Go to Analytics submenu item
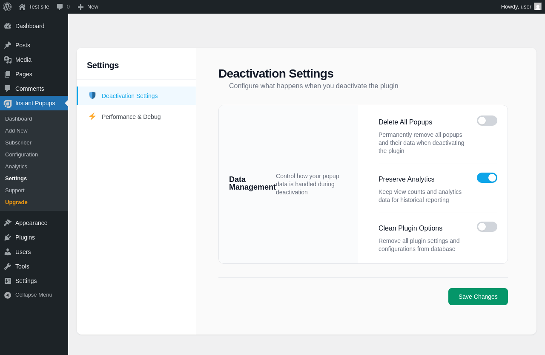 coord(16,167)
